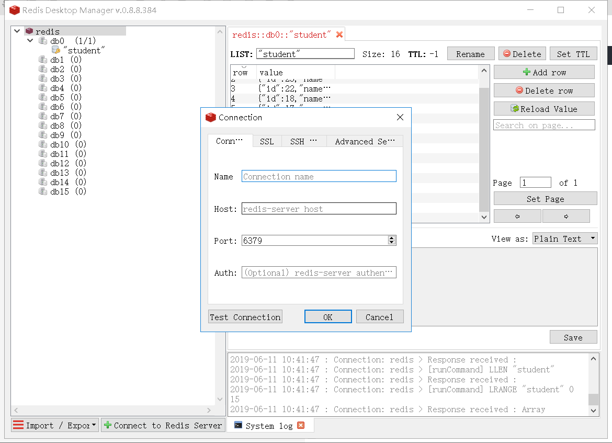The width and height of the screenshot is (612, 443).
Task: Click the Reload Value button
Action: (x=544, y=109)
